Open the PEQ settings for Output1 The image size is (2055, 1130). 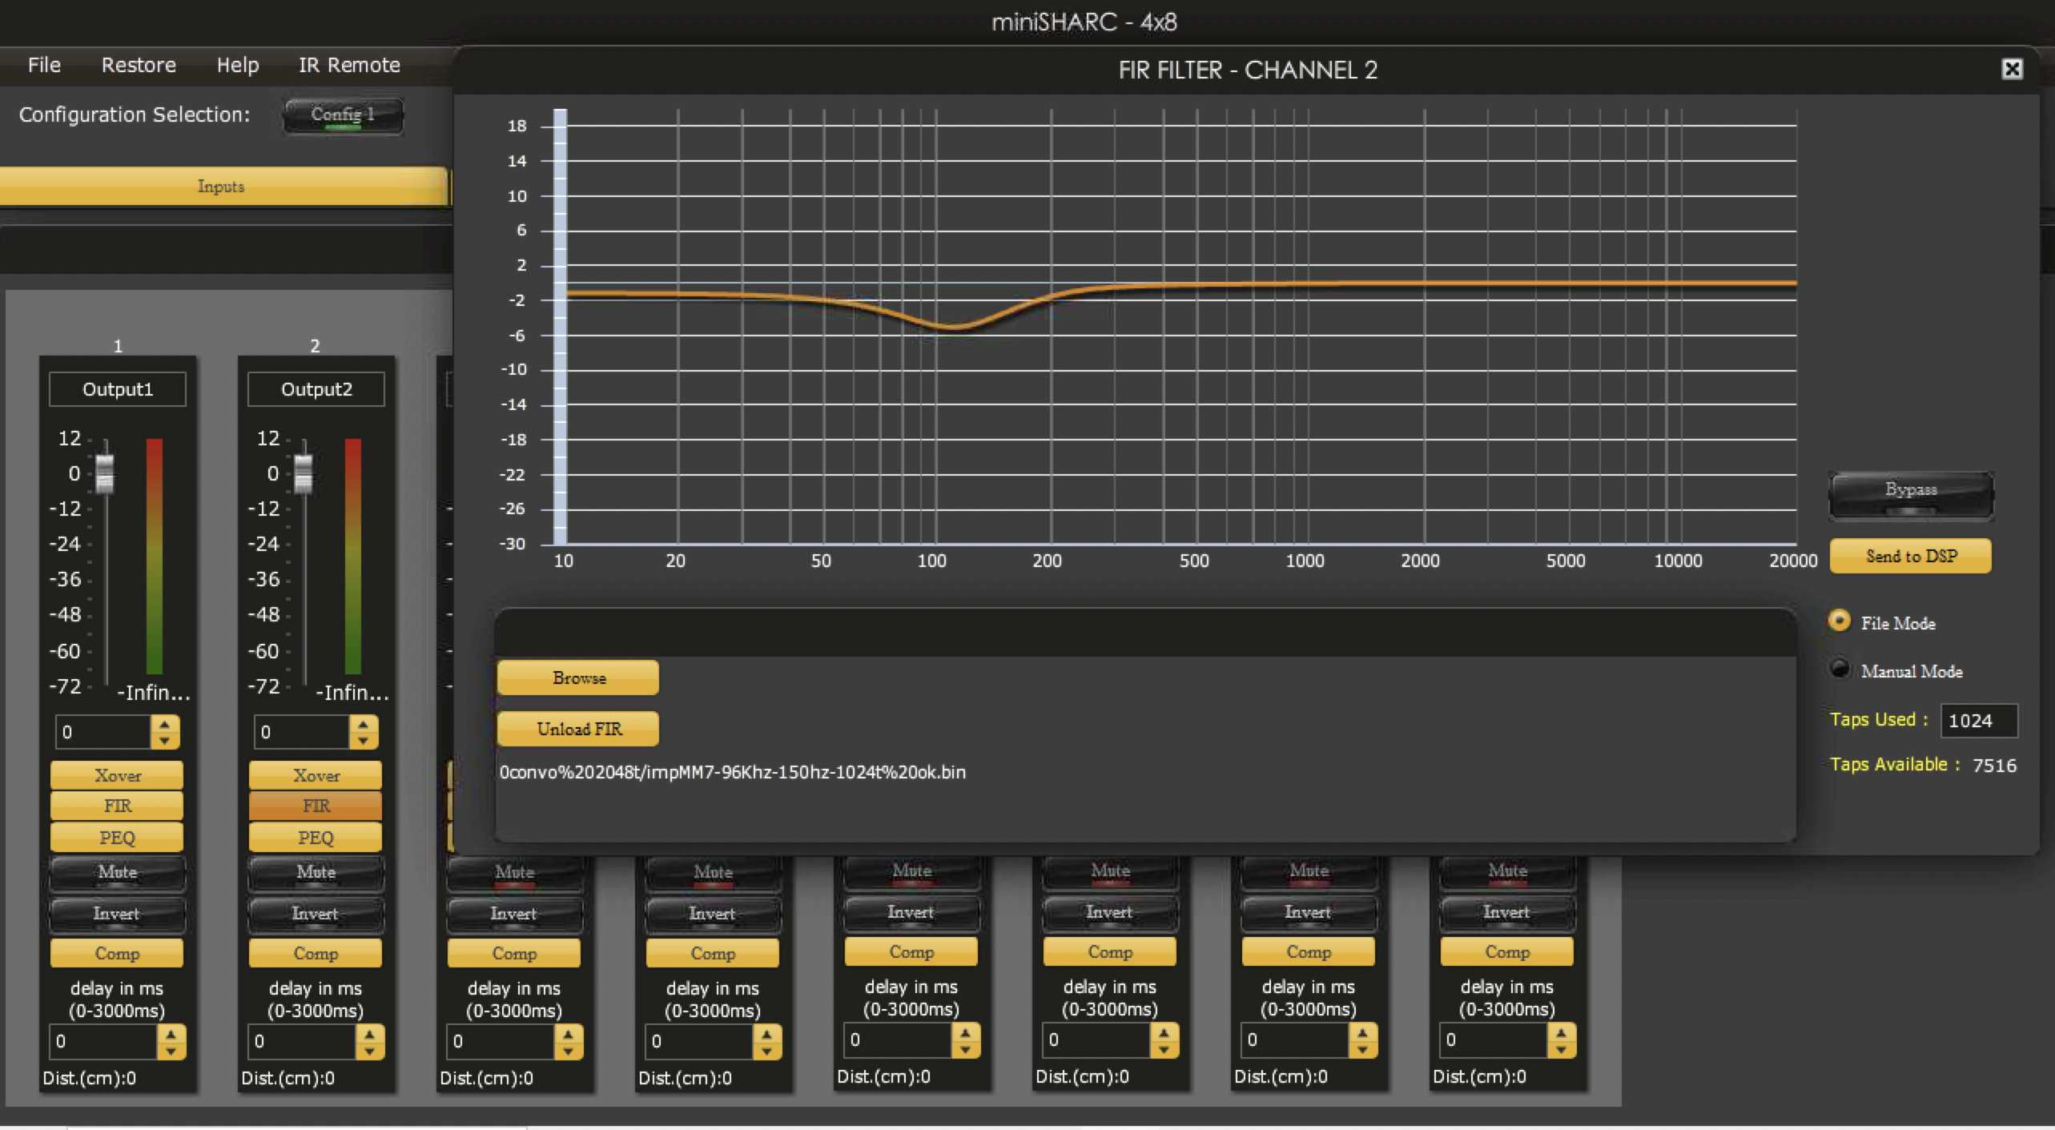(117, 838)
